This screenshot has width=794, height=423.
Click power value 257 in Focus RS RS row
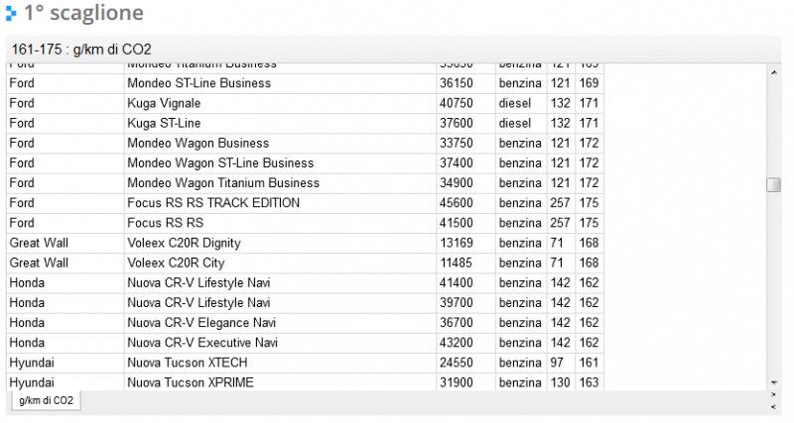pos(561,223)
